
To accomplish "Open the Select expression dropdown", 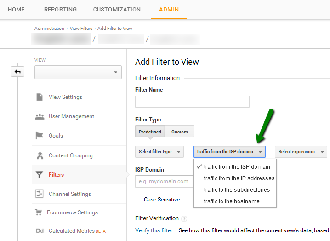I will (301, 152).
